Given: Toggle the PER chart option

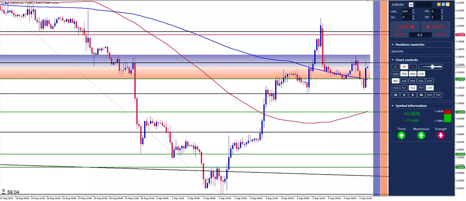Looking at the screenshot, I should pos(412,81).
